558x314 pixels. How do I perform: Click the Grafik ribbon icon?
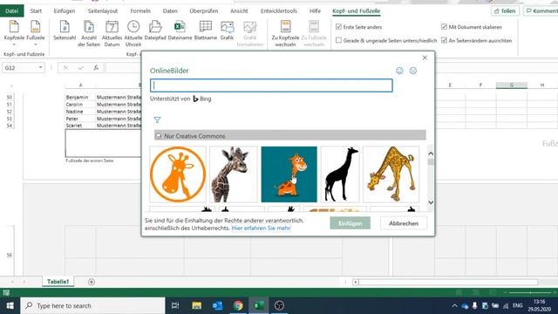pos(227,31)
